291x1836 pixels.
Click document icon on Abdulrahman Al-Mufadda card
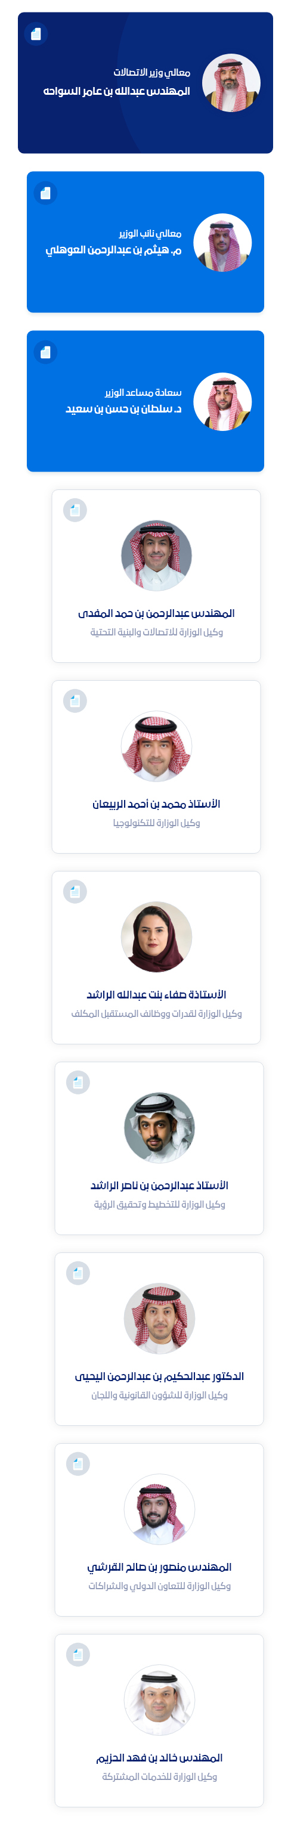(x=75, y=510)
